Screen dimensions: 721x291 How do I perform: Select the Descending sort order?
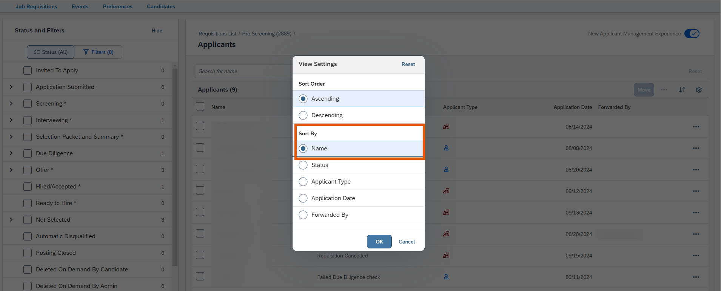coord(303,115)
